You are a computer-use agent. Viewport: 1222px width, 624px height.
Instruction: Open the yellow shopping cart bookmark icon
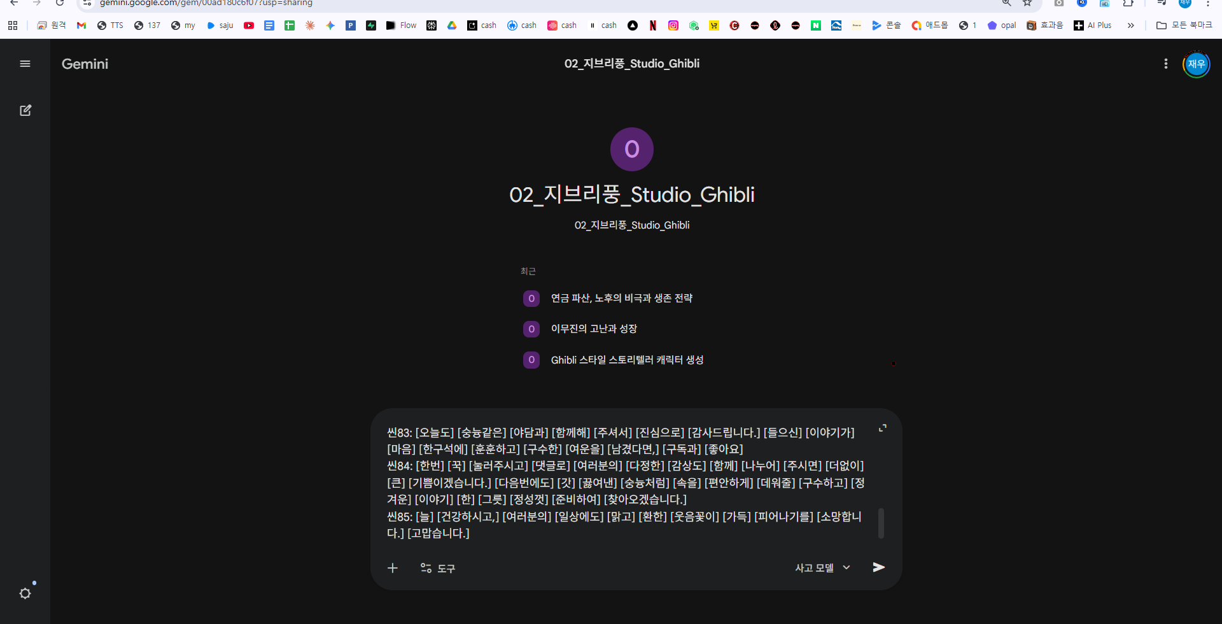click(x=714, y=25)
